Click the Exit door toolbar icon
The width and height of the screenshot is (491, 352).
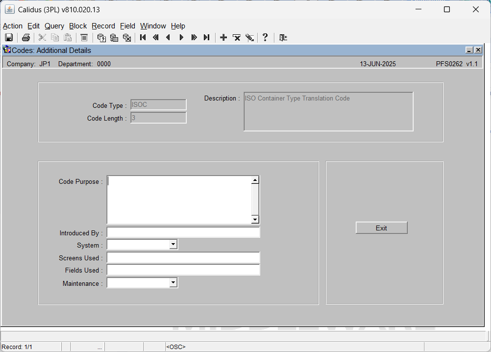point(283,38)
